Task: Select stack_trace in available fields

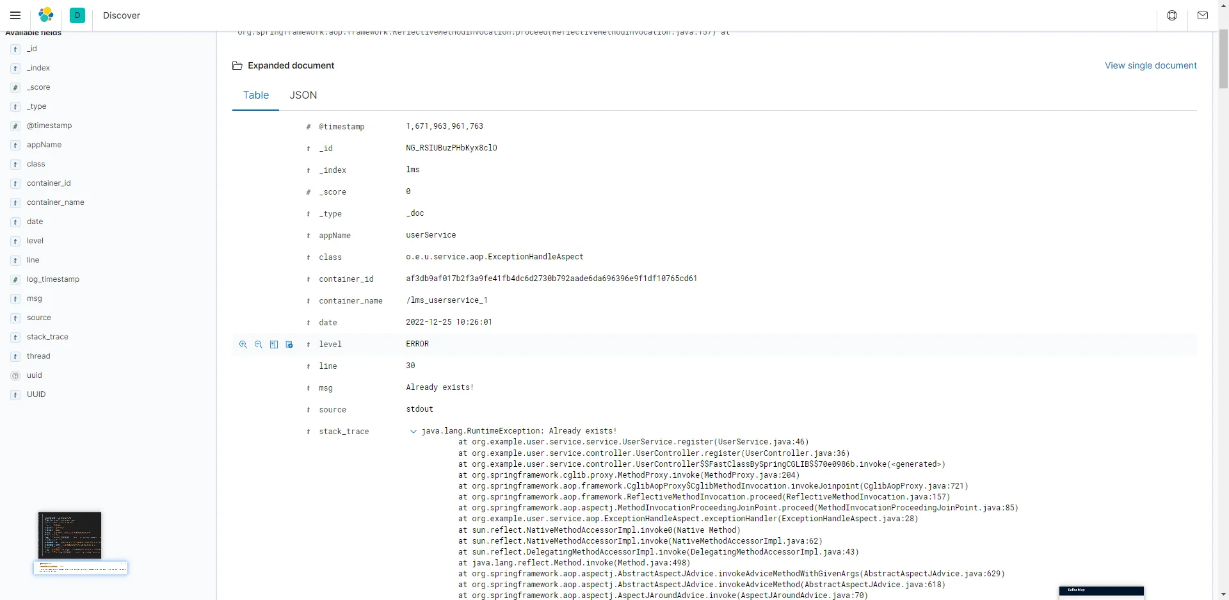Action: click(x=47, y=337)
